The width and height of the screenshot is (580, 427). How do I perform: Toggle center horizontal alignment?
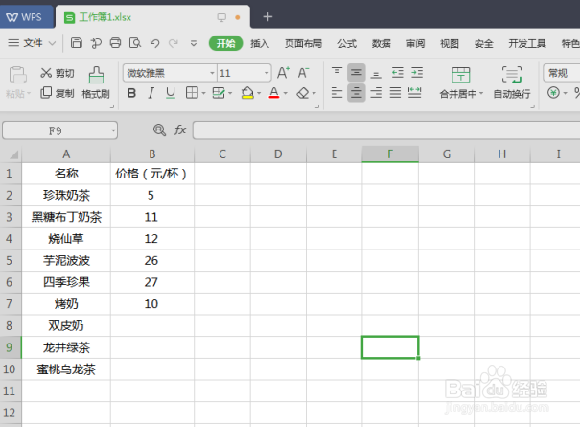point(357,92)
